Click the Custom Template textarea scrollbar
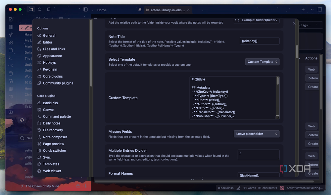Image resolution: width=331 pixels, height=195 pixels. click(278, 81)
